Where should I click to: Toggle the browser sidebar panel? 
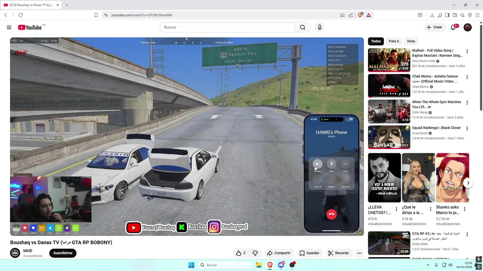click(447, 15)
